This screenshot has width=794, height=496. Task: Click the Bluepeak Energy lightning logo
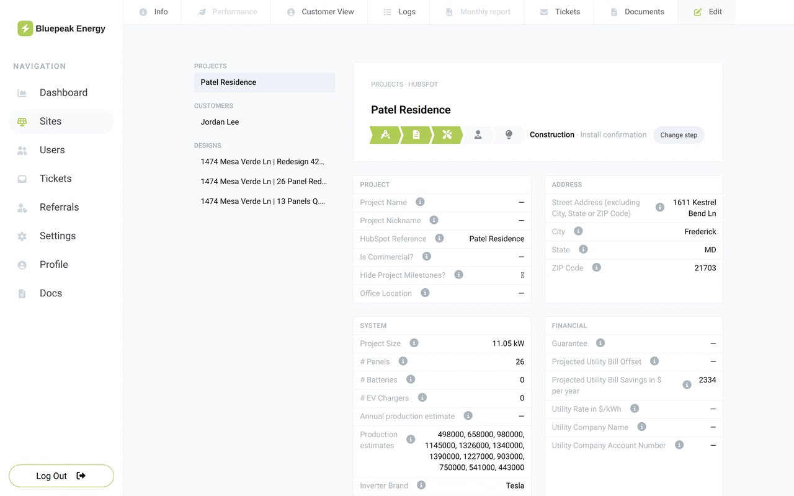tap(25, 29)
